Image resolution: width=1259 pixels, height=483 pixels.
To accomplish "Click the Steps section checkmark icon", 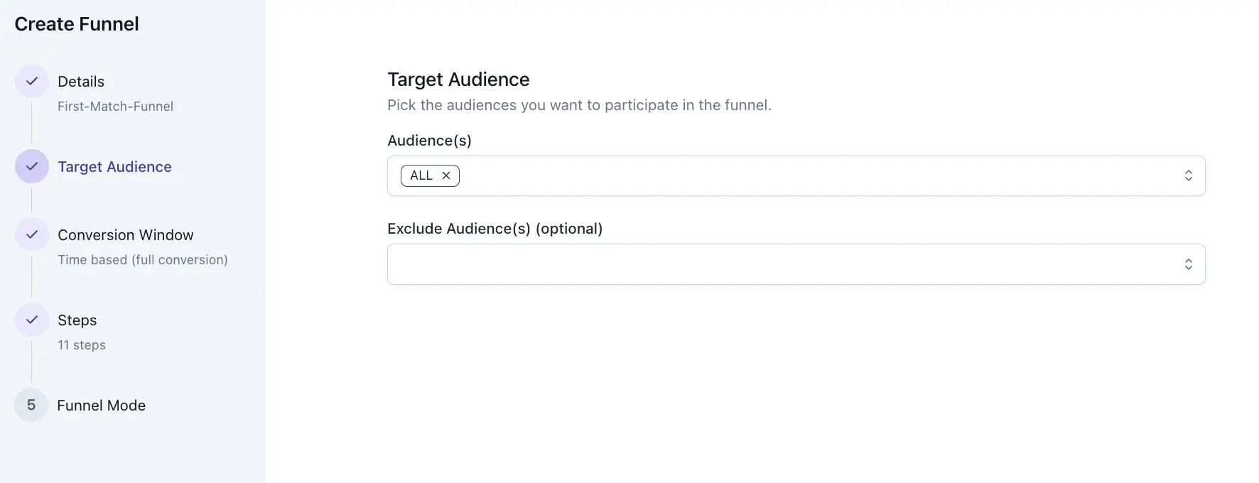I will (31, 320).
